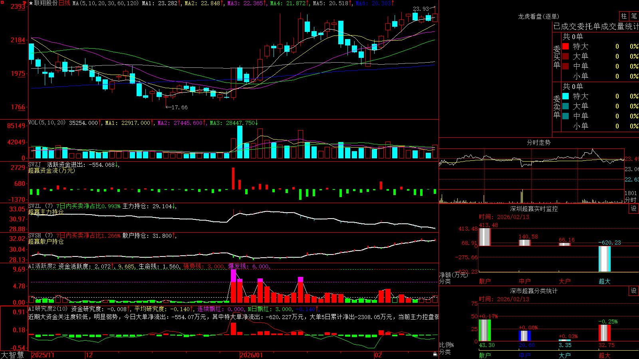Click the 中户 blue bar showing 20.60
The height and width of the screenshot is (359, 639).
click(524, 336)
